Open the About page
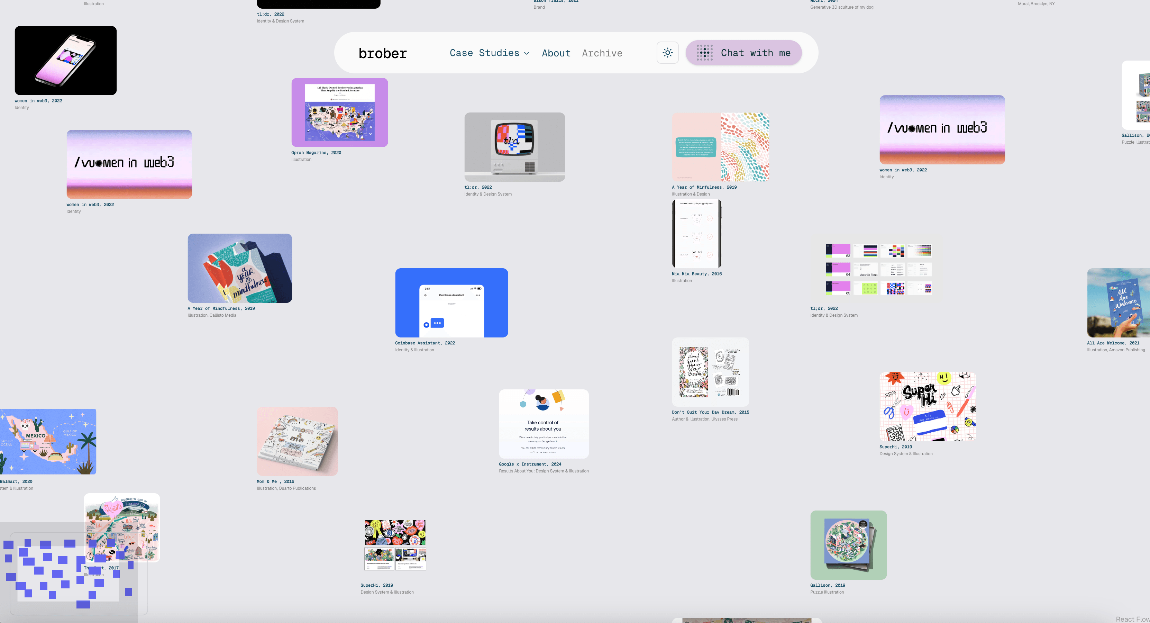Screen dimensions: 1150x623 tap(556, 53)
